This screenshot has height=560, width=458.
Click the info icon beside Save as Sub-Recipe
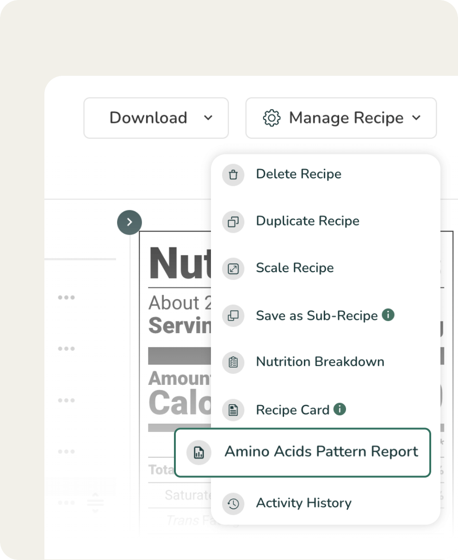(x=388, y=315)
